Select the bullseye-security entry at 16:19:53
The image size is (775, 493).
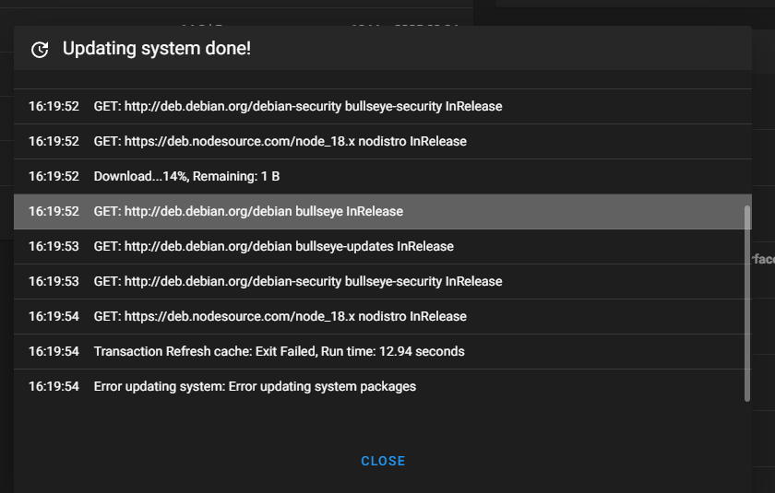click(383, 281)
